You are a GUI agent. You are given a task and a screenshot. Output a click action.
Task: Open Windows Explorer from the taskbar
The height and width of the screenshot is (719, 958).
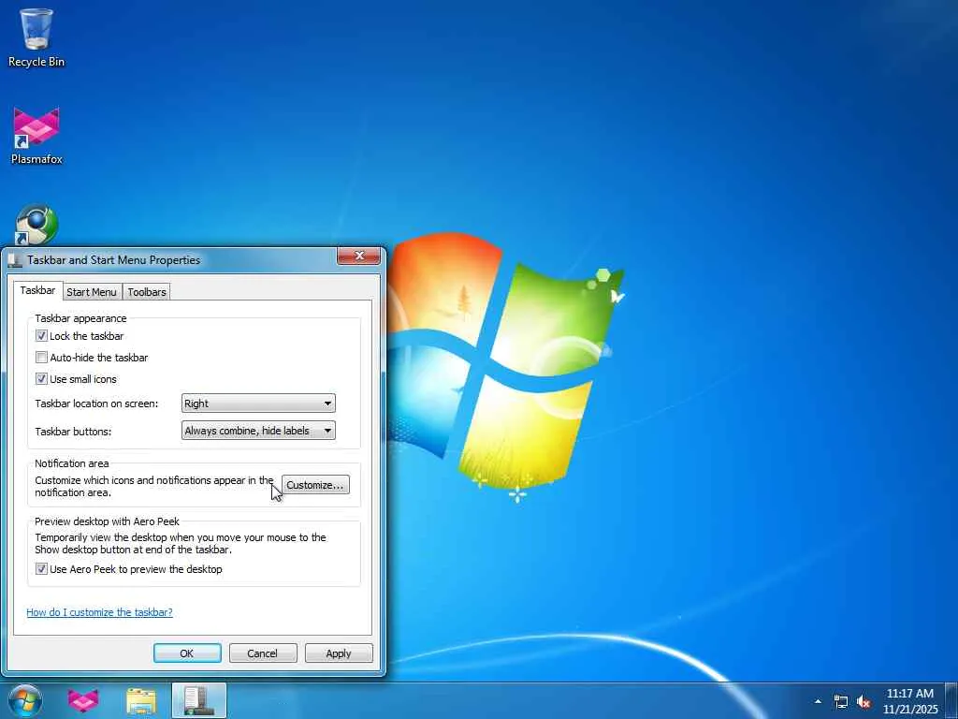tap(141, 700)
